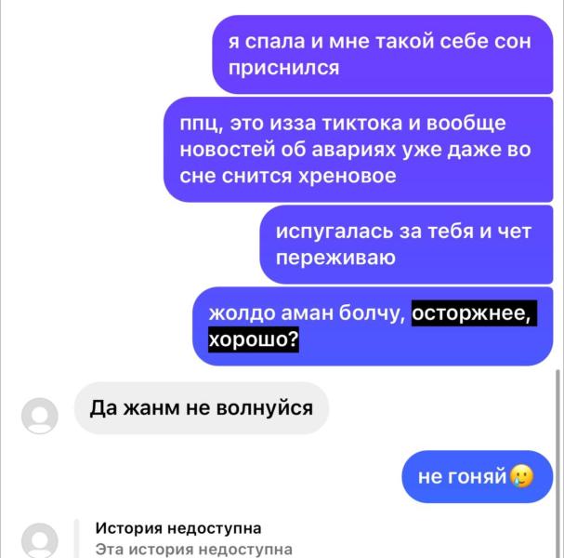Open sender avatar beside 'Да жанм не волнуйся'

[40, 416]
